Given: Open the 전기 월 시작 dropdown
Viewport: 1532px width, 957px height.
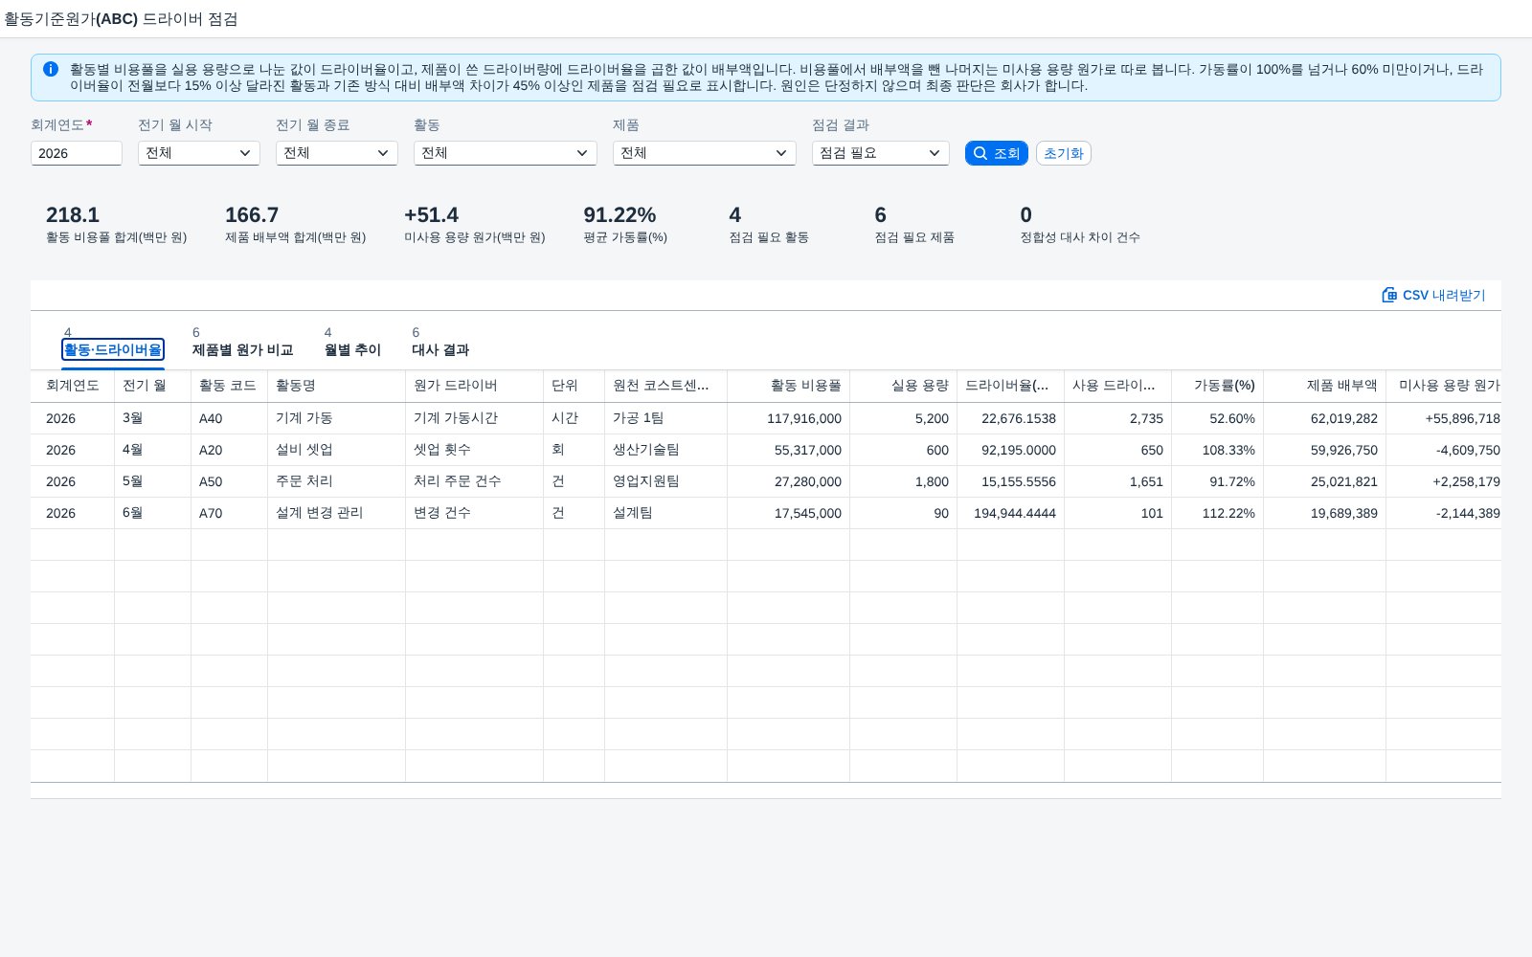Looking at the screenshot, I should pos(199,153).
